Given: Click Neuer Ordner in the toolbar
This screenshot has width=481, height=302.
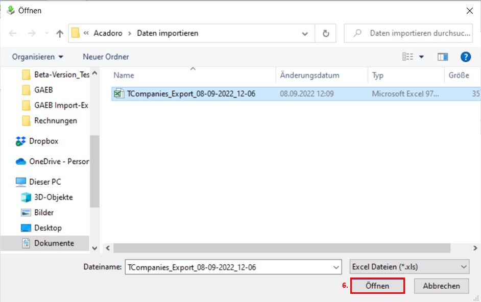Looking at the screenshot, I should pos(106,57).
